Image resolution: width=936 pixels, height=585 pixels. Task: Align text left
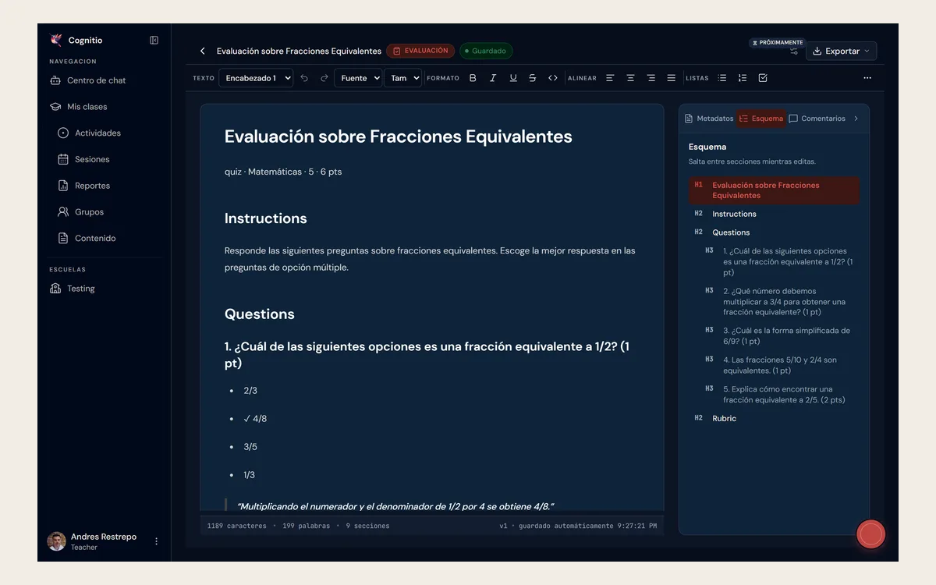[x=610, y=78]
